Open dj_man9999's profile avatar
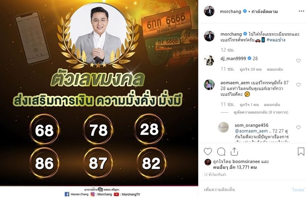 coord(209,60)
